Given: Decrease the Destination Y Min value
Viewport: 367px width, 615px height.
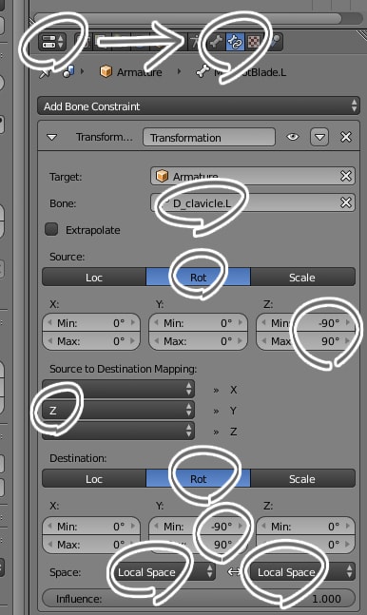Looking at the screenshot, I should pyautogui.click(x=157, y=526).
